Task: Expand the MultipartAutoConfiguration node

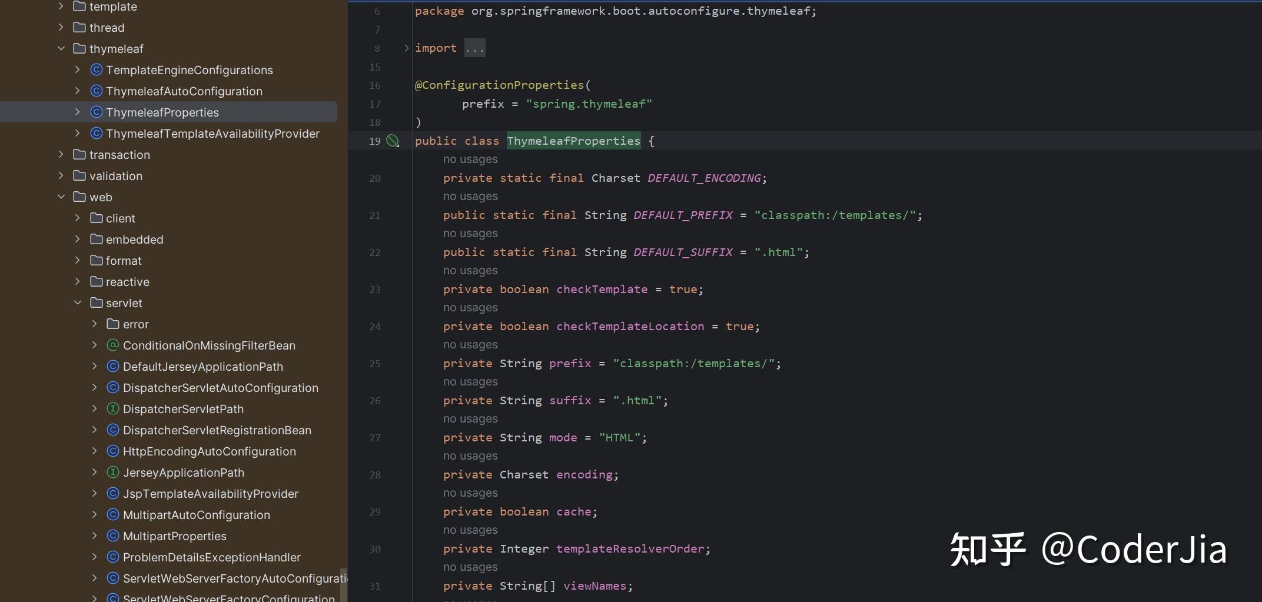Action: tap(94, 515)
